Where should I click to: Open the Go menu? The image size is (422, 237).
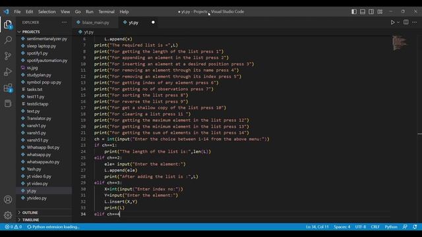pos(78,12)
